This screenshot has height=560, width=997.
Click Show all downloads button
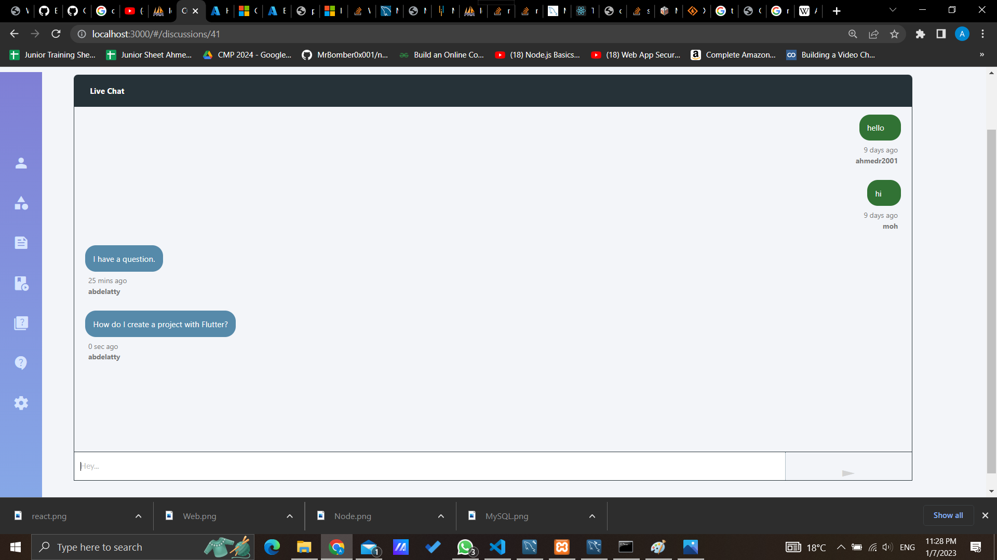948,515
